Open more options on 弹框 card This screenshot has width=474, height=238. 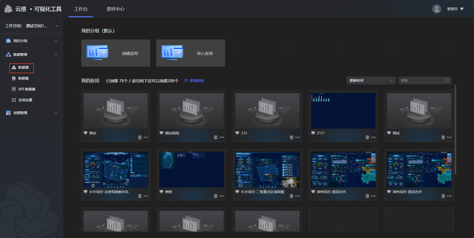click(x=221, y=196)
